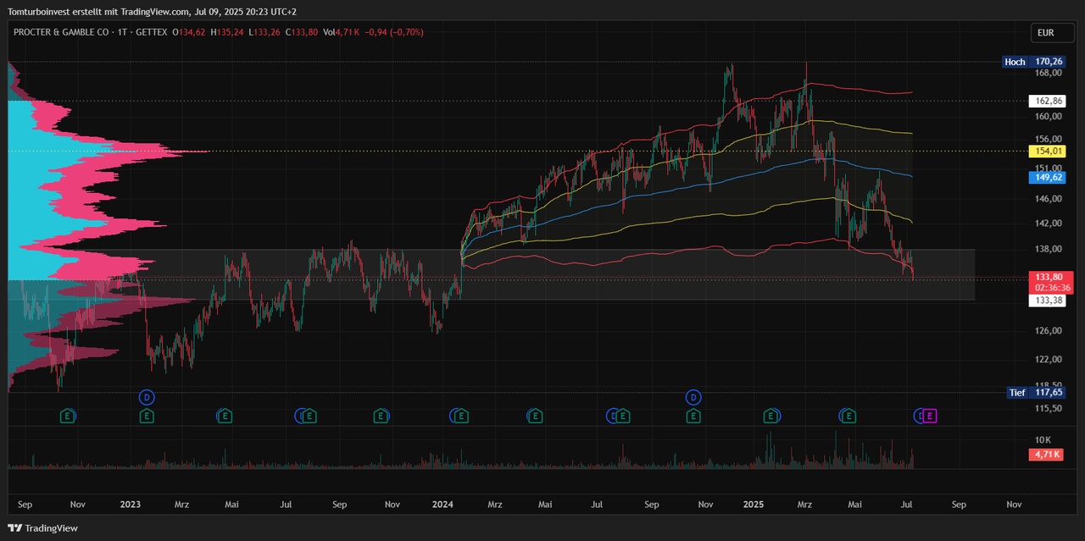Click the red 4,71 K volume label
The image size is (1085, 541).
tap(1046, 455)
